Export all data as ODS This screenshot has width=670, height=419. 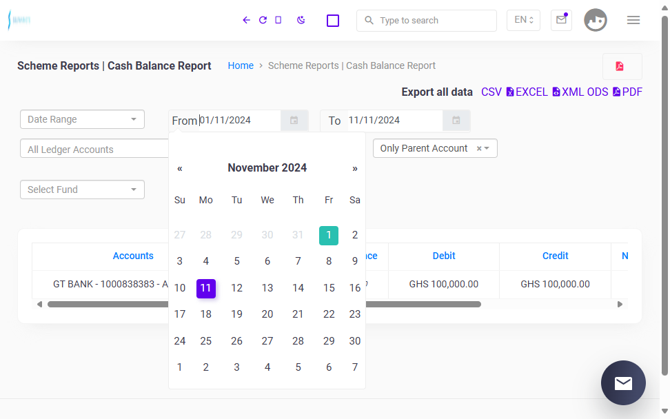pos(598,92)
